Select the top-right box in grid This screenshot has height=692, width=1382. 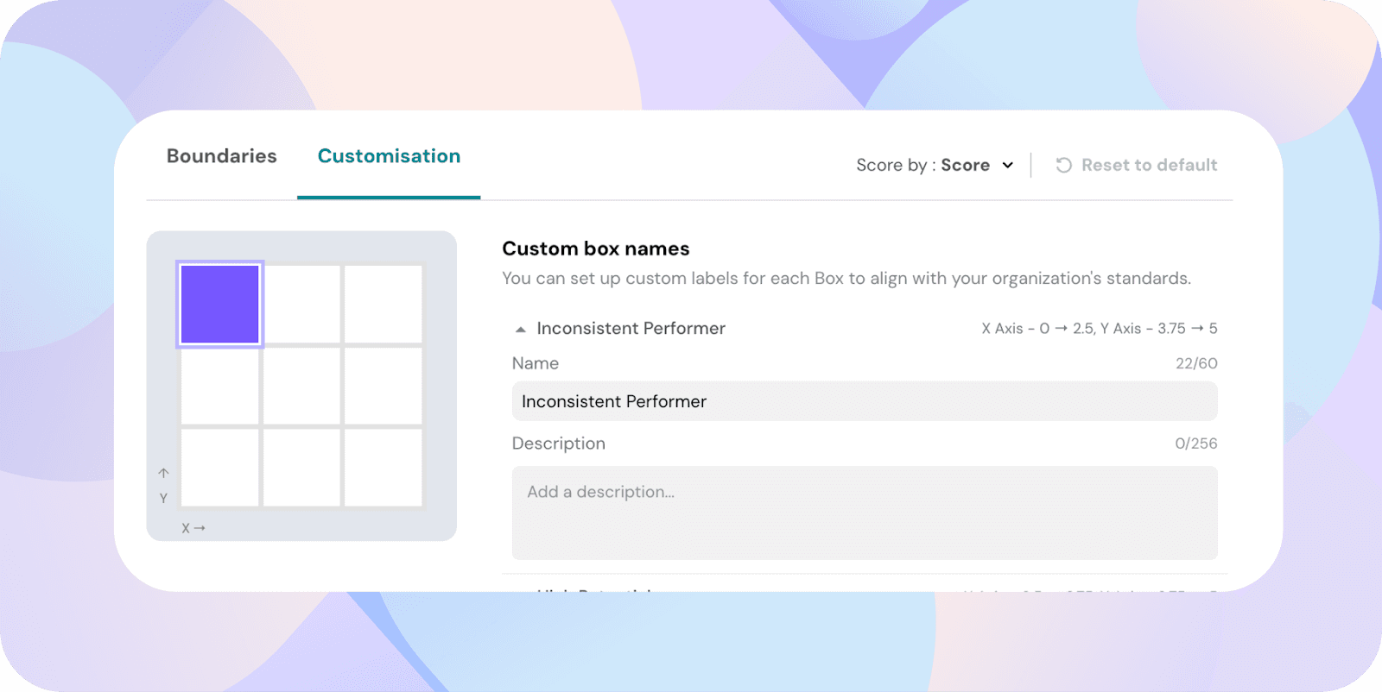click(x=383, y=305)
